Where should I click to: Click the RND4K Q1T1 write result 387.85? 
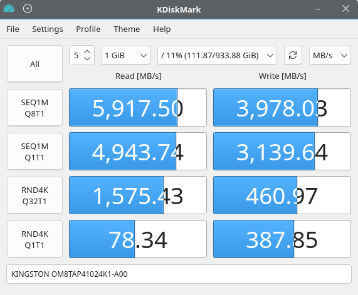(x=282, y=239)
